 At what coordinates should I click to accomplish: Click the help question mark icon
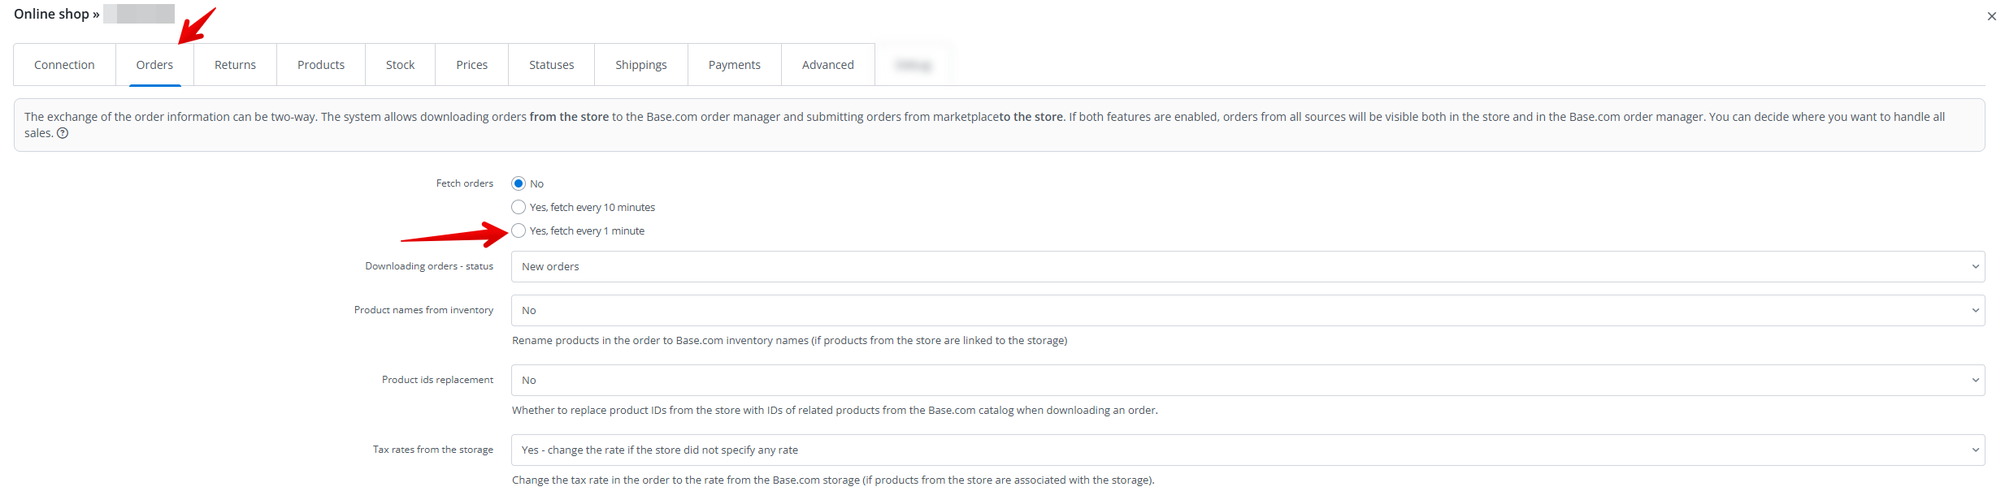pyautogui.click(x=63, y=133)
